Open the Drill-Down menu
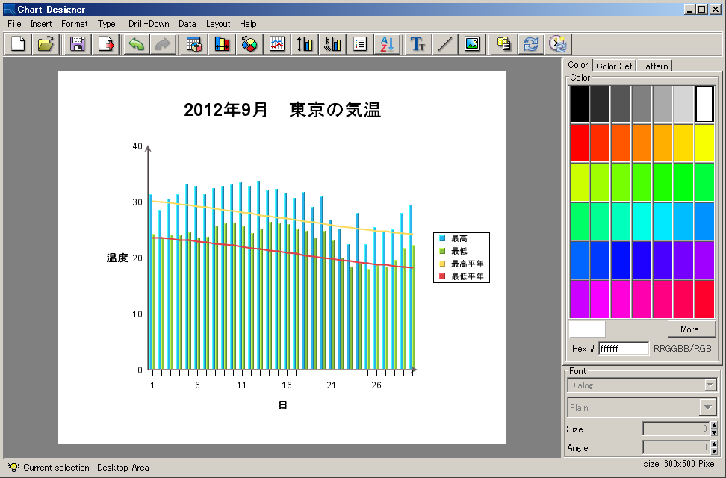The width and height of the screenshot is (726, 478). pyautogui.click(x=149, y=24)
